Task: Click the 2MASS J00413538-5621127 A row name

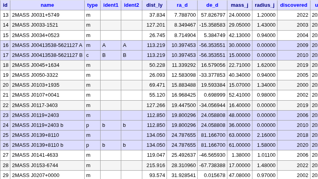Action: tap(47, 45)
